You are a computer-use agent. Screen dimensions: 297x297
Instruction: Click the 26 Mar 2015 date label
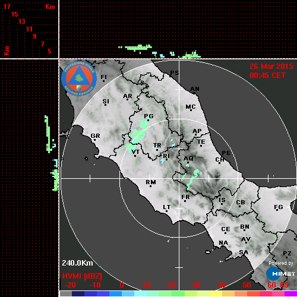[271, 67]
